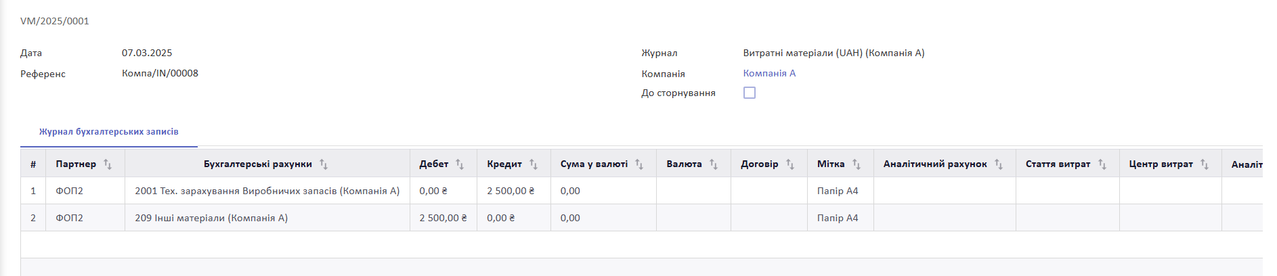Toggle sort icon beside Кредит header
Viewport: 1277px width, 276px height.
coord(534,164)
